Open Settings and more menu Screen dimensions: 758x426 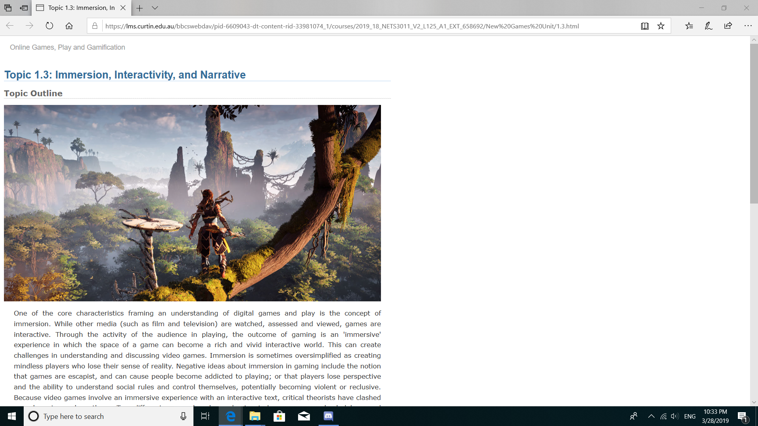[x=748, y=26]
